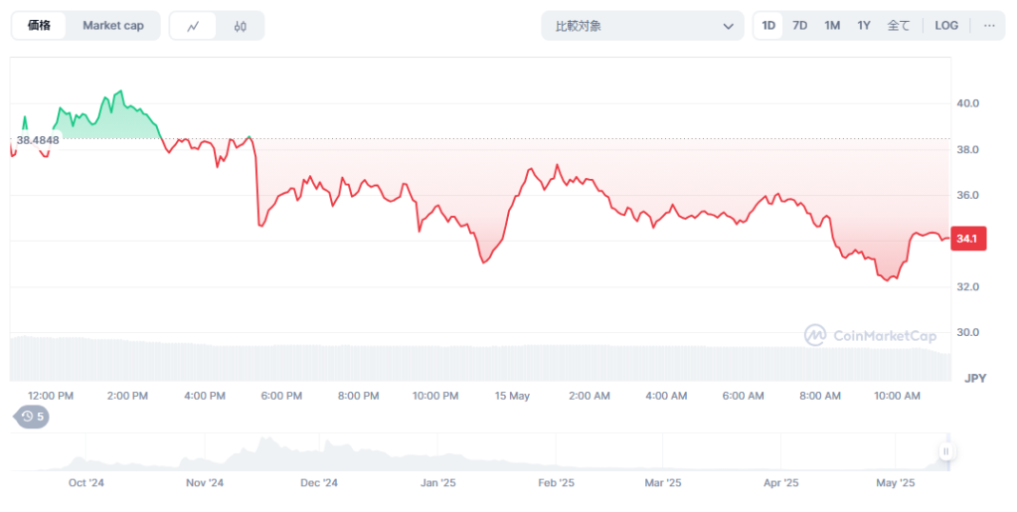Select the 全て (all) time range

click(x=898, y=26)
